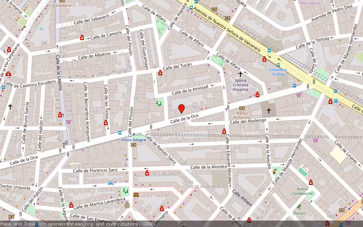Screen dimensions: 363x227
Task: Click the green playground icon near Calle de Marina Lavandeira
Action: click(x=125, y=191)
